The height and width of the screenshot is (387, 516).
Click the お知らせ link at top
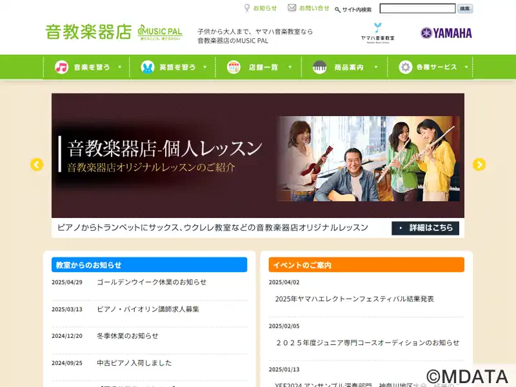(265, 8)
